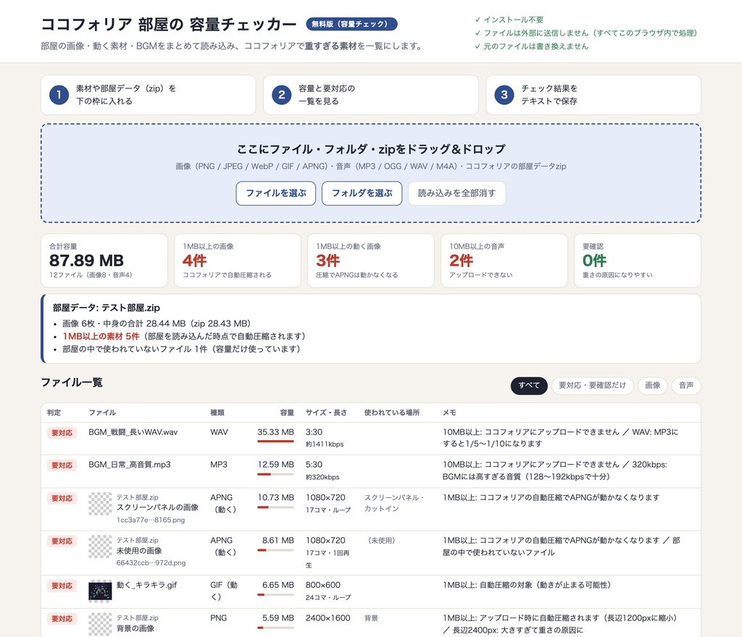Click the 5.59 MB size value
Screen dimensions: 742x637
278,618
